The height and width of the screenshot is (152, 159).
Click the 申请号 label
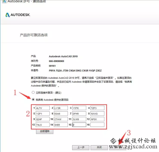(x=35, y=70)
